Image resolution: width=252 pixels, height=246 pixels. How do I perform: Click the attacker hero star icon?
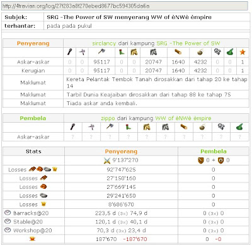coord(243,52)
